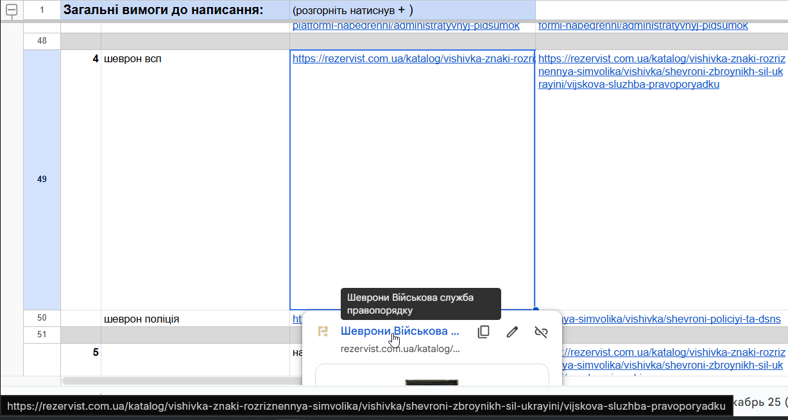788x420 pixels.
Task: Select cell with text шеврон поліція
Action: pyautogui.click(x=195, y=319)
